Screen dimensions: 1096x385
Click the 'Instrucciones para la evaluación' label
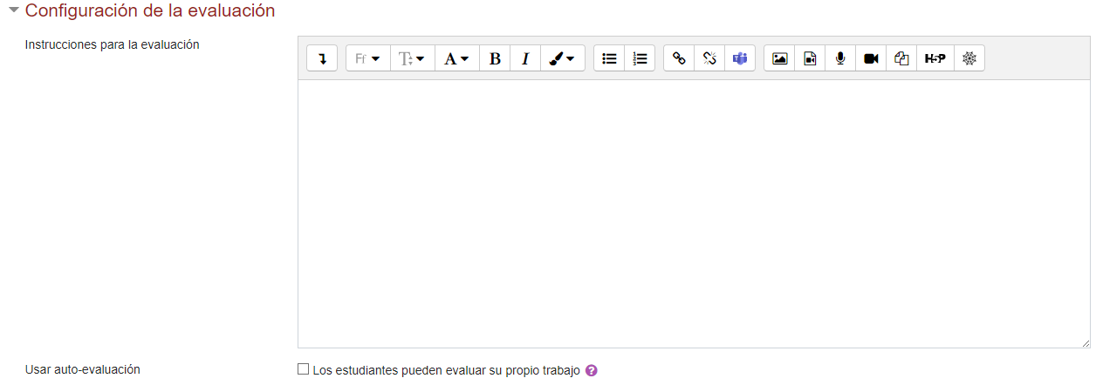pyautogui.click(x=113, y=44)
